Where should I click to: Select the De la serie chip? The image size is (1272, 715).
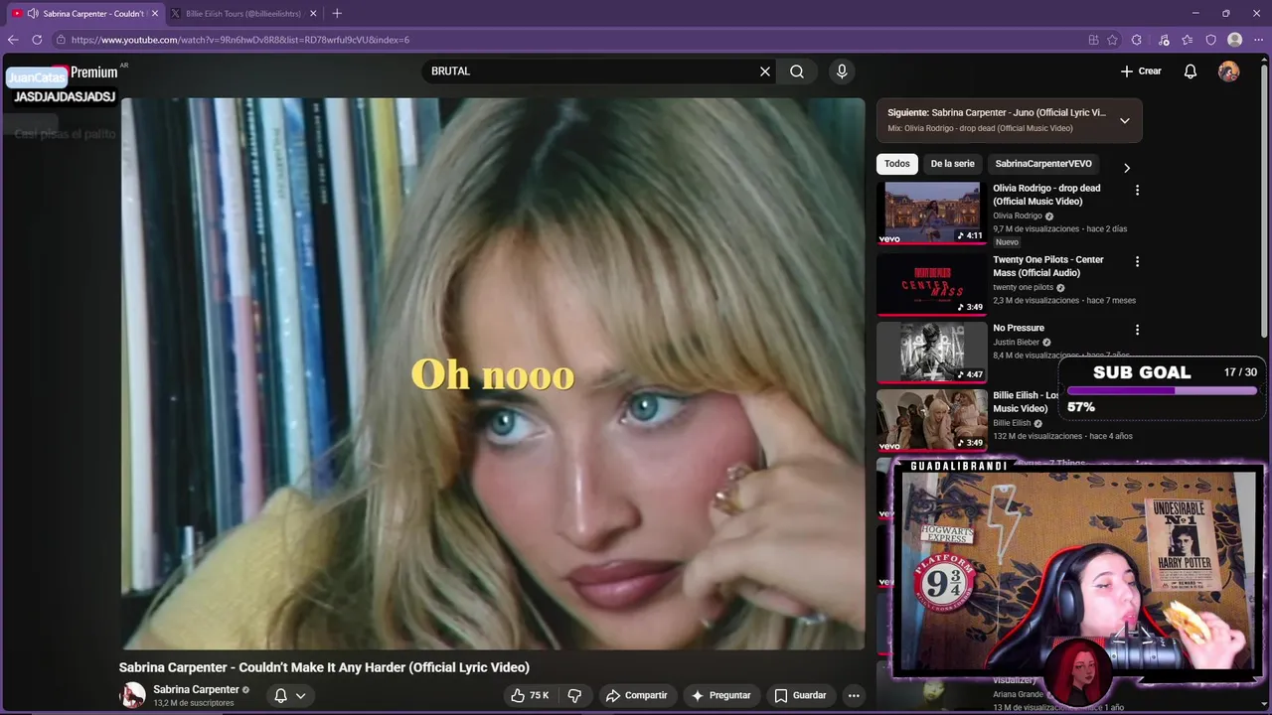pyautogui.click(x=953, y=164)
